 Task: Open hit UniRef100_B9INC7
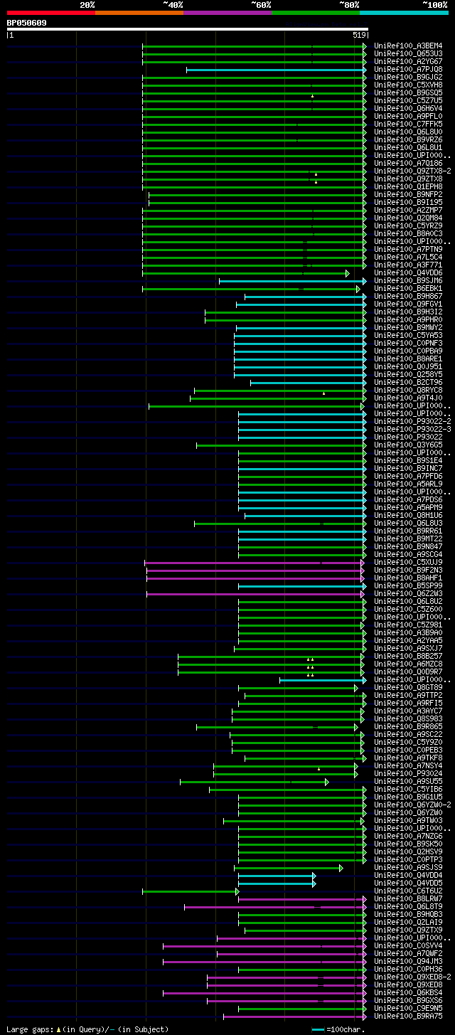[x=408, y=469]
